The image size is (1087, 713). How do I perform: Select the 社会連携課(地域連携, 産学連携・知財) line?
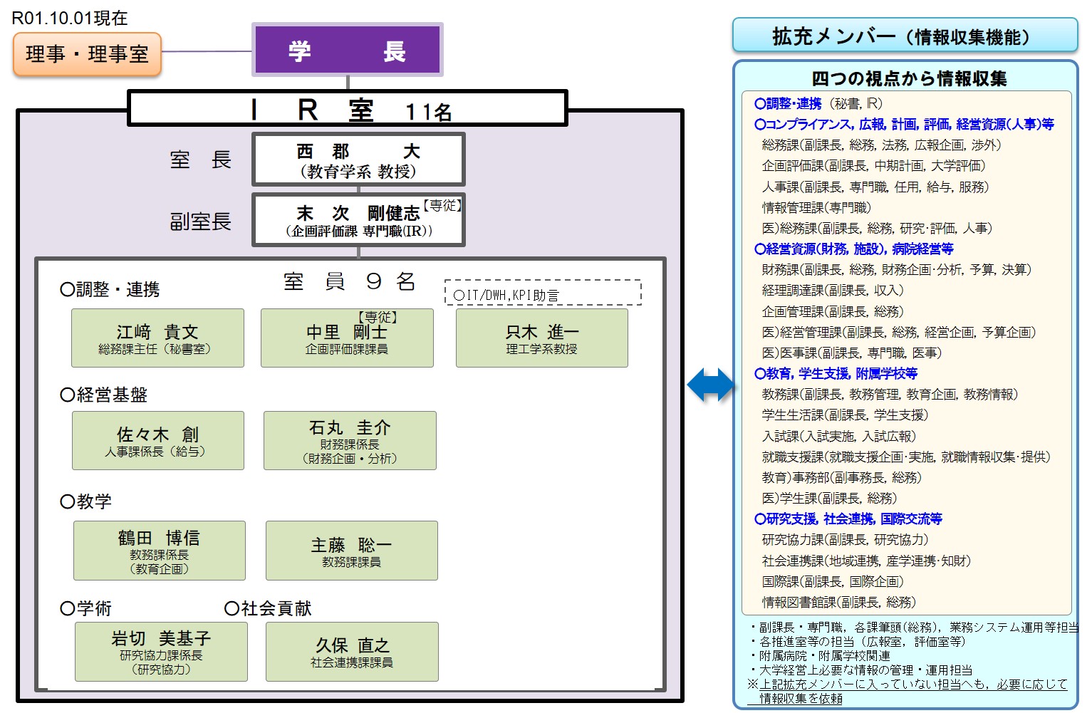(x=866, y=561)
